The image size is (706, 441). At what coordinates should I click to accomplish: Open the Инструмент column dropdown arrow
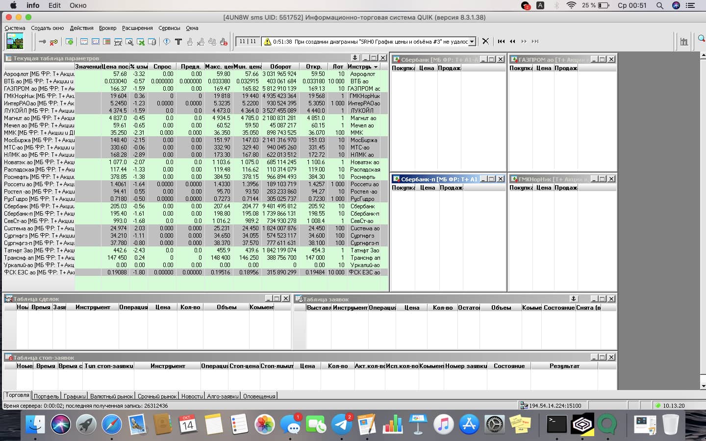(376, 67)
